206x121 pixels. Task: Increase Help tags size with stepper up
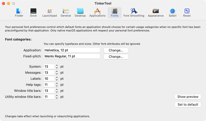(57, 84)
